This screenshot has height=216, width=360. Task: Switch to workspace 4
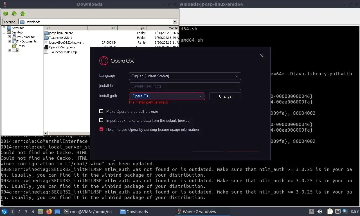click(x=33, y=211)
